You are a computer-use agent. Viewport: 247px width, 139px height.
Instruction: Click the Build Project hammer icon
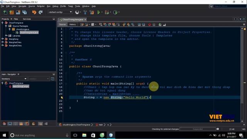pos(85,12)
